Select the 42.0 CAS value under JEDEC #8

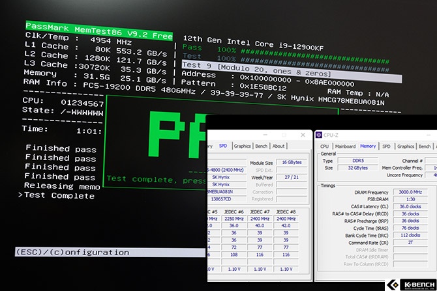286,226
